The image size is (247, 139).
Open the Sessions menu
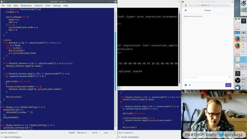(39, 5)
